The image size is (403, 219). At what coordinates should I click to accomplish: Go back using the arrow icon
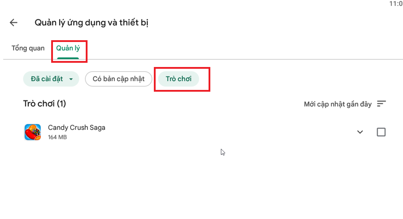click(13, 23)
